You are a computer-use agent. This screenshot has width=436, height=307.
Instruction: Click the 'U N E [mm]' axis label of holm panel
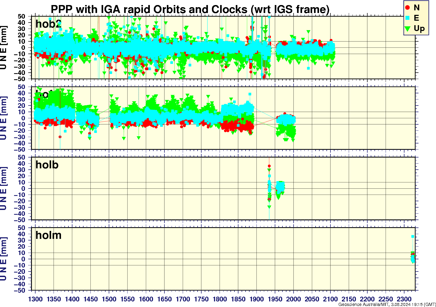pos(3,259)
